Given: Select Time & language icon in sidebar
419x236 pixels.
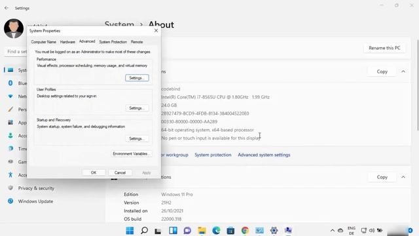Looking at the screenshot, I should [10, 149].
